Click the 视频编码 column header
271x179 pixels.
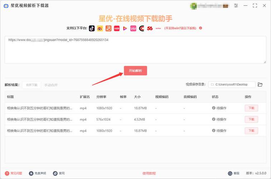pyautogui.click(x=162, y=97)
